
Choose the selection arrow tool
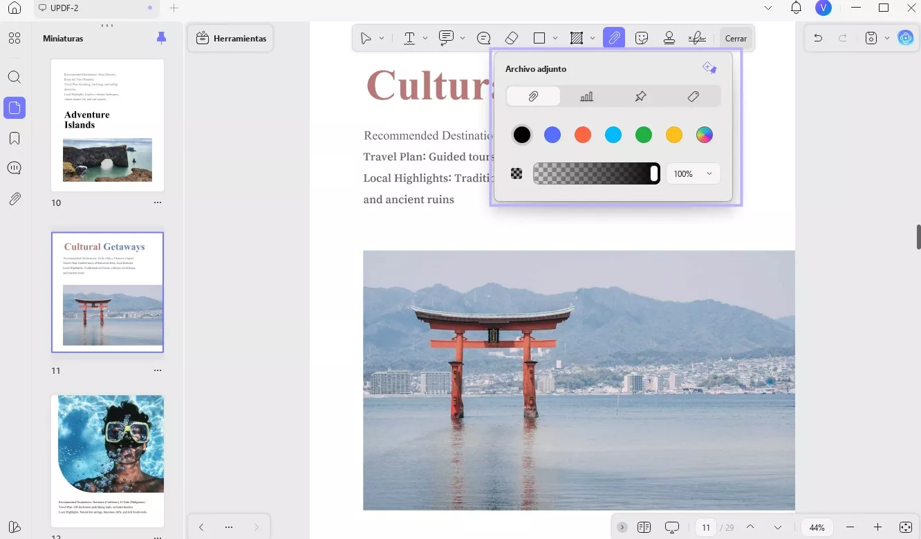pos(366,39)
